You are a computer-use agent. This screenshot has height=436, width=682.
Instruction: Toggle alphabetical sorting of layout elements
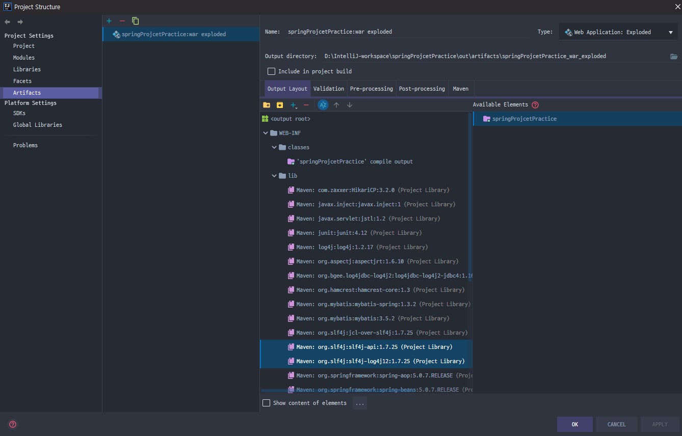click(x=323, y=105)
